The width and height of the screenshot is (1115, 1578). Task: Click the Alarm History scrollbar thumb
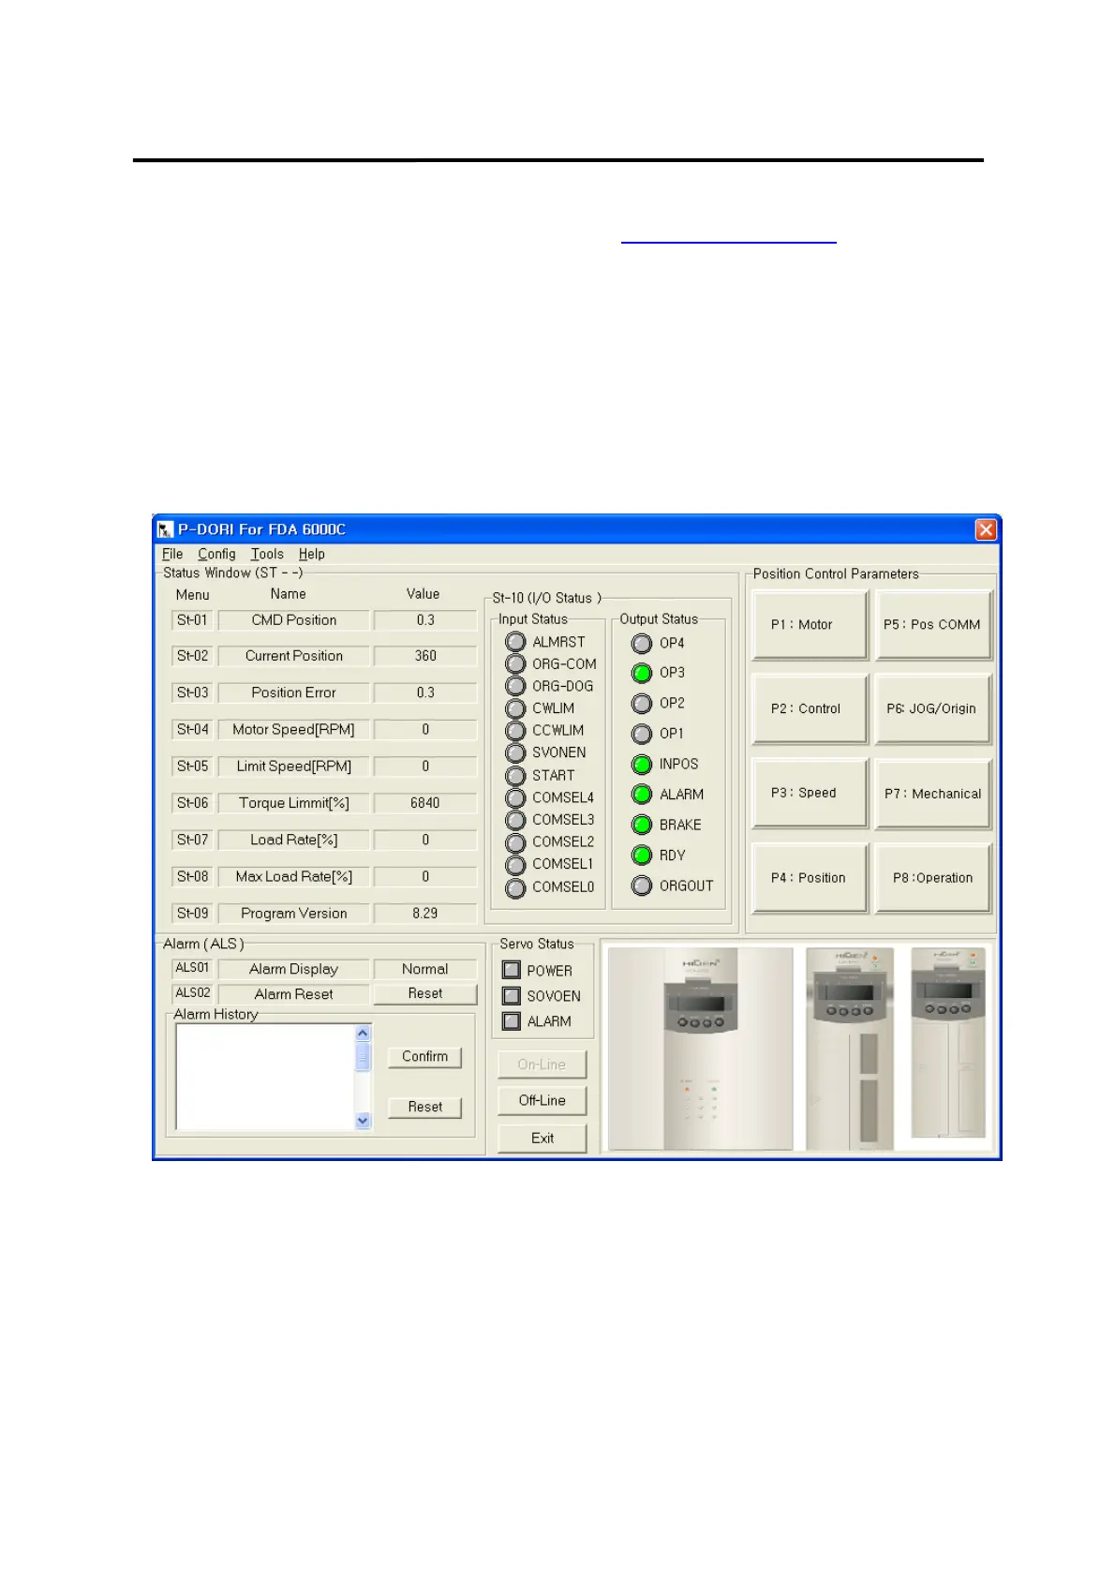364,1057
